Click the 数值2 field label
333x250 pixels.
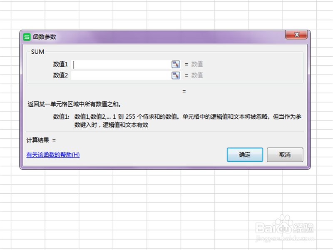60,75
